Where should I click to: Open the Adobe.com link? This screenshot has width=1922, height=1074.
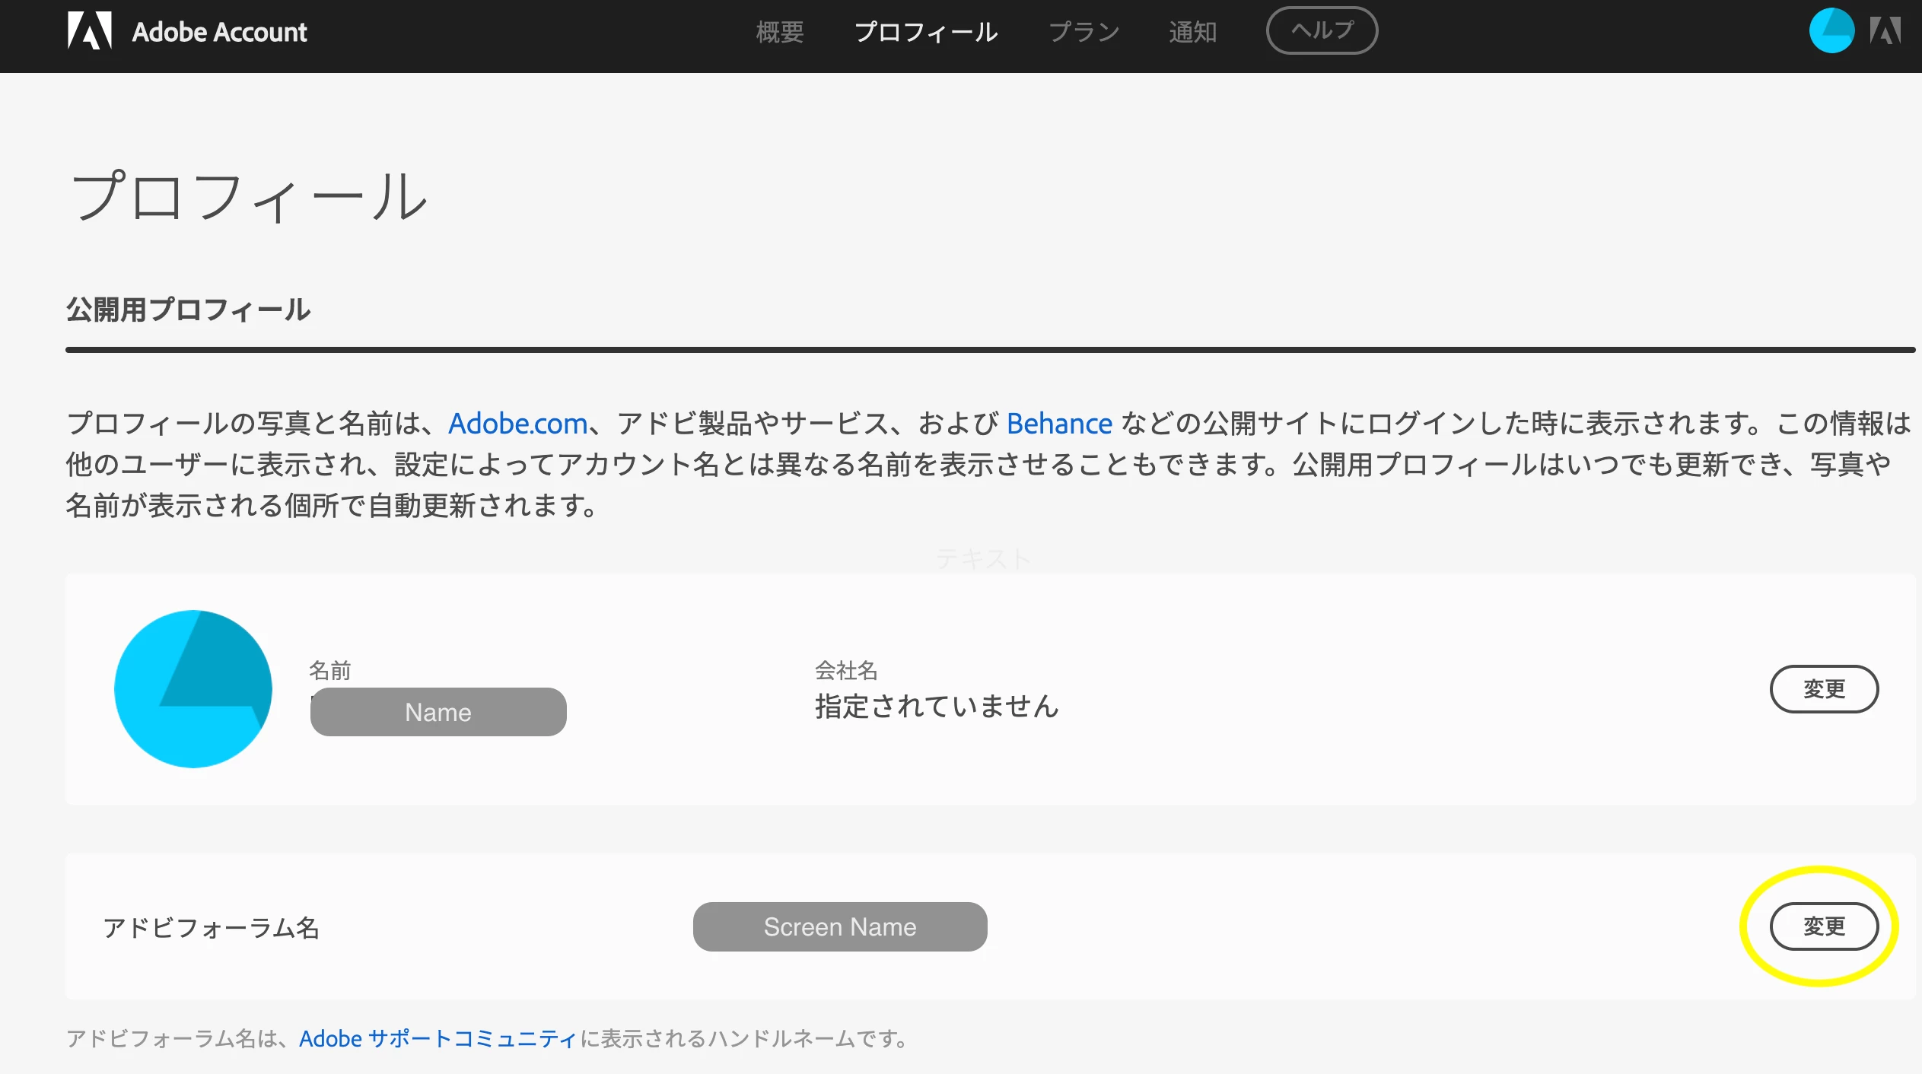[517, 424]
